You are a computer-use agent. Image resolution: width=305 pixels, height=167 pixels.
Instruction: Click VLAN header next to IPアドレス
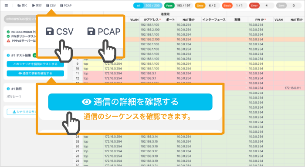(134, 20)
